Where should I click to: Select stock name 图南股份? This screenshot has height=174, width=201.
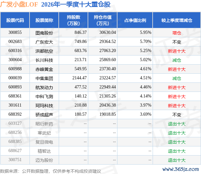point(44,33)
